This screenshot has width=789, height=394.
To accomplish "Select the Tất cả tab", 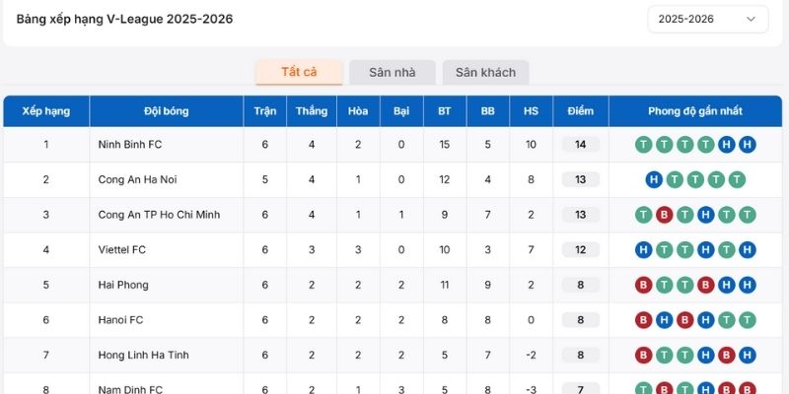I will (299, 72).
